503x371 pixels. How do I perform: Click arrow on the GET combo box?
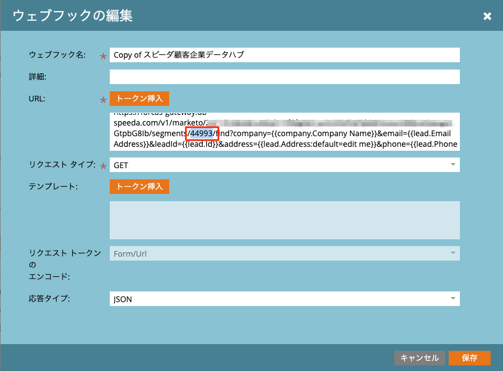(x=453, y=165)
